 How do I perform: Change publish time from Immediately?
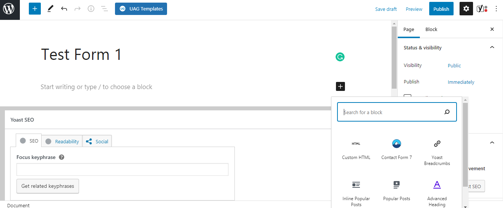pos(461,82)
